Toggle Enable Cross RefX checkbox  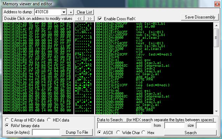[x=100, y=19]
